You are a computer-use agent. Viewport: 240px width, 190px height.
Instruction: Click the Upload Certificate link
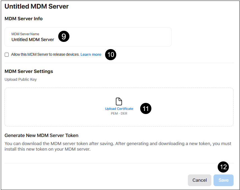point(119,109)
